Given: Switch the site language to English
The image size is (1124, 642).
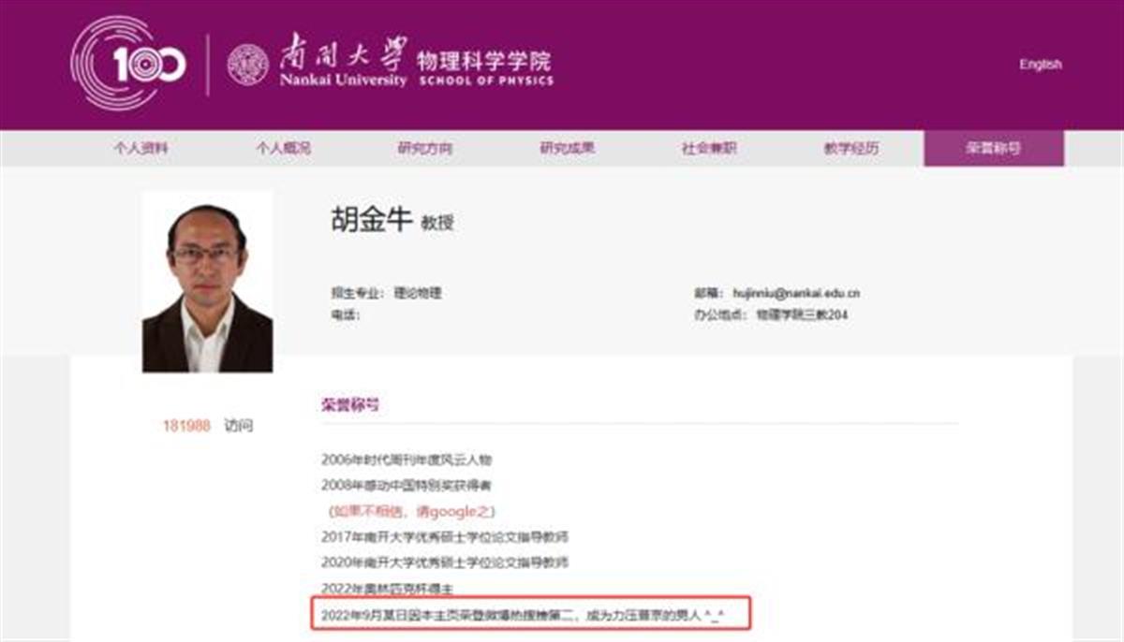Looking at the screenshot, I should coord(1041,62).
